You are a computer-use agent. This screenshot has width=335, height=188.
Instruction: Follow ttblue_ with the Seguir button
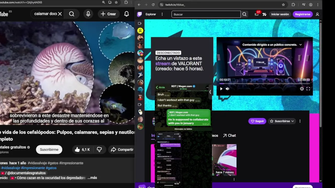click(257, 121)
